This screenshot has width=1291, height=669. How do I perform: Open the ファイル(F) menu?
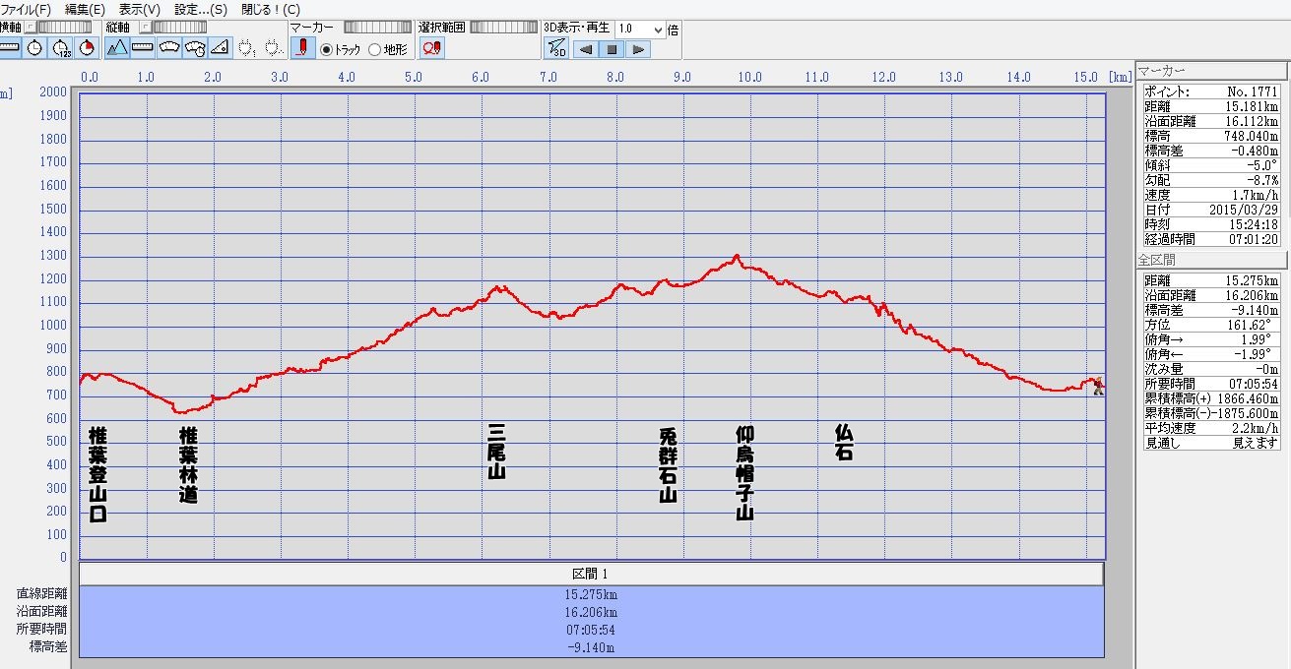[26, 9]
